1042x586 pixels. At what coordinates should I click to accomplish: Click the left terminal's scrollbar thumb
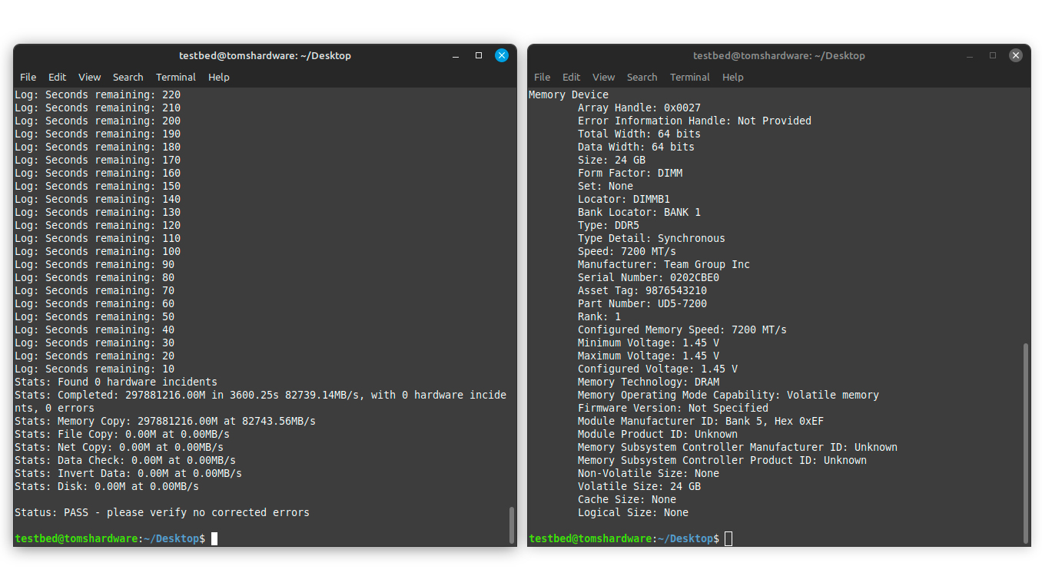pos(512,525)
